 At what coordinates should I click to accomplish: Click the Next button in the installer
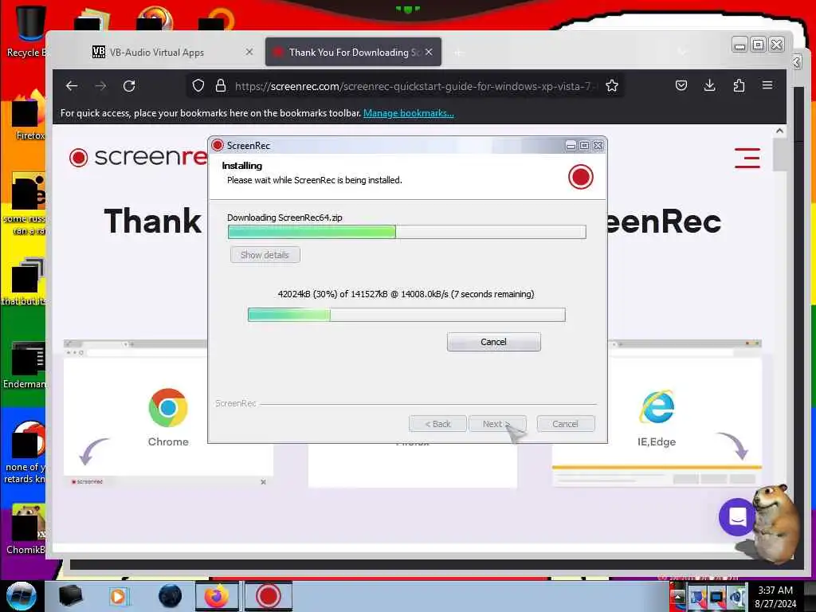pyautogui.click(x=497, y=424)
